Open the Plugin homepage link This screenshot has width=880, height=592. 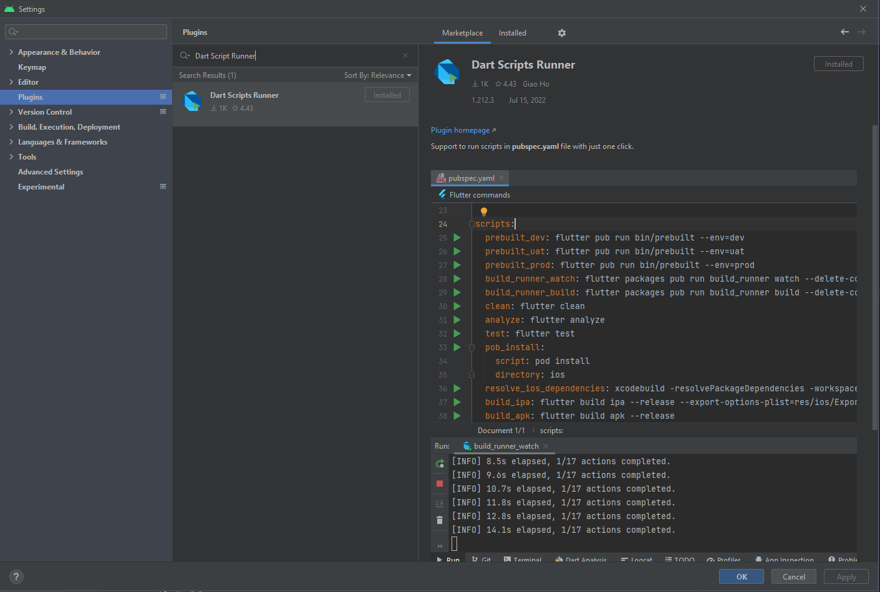[x=463, y=130]
